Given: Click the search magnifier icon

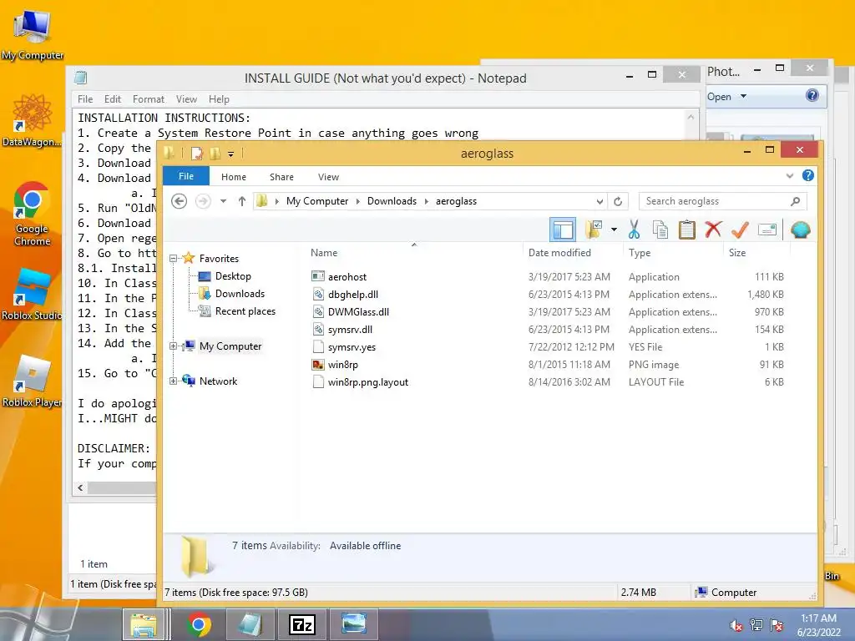Looking at the screenshot, I should pos(795,201).
